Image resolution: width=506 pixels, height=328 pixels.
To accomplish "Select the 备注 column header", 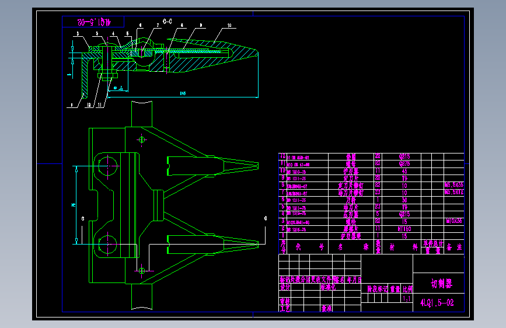I will pos(454,247).
